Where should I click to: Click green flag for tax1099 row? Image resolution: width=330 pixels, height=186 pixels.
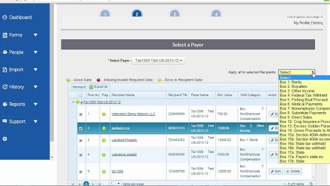104,172
